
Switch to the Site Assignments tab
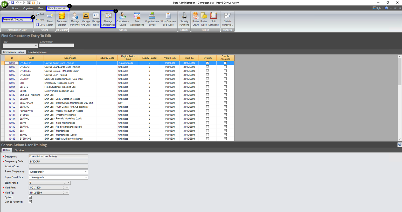(37, 52)
